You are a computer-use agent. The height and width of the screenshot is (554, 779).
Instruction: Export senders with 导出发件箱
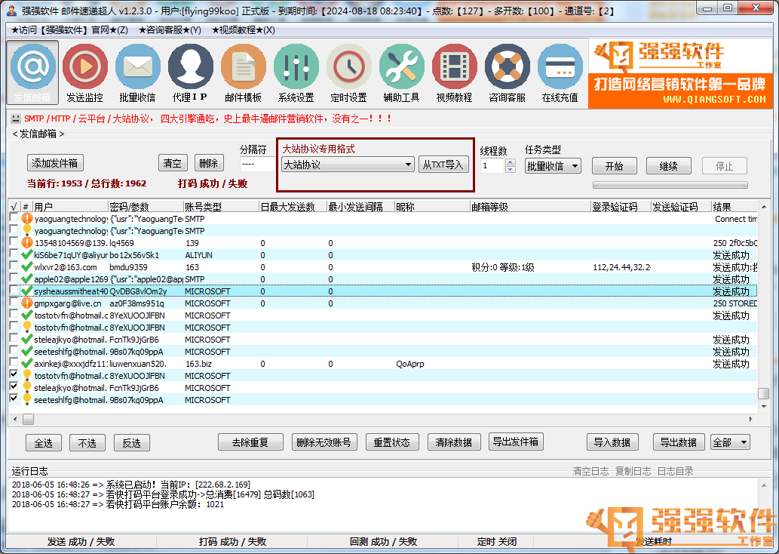click(x=516, y=442)
